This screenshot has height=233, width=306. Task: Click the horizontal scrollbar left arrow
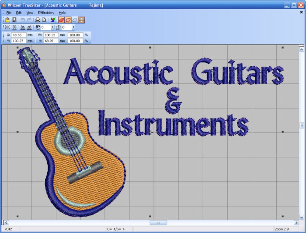pos(6,223)
